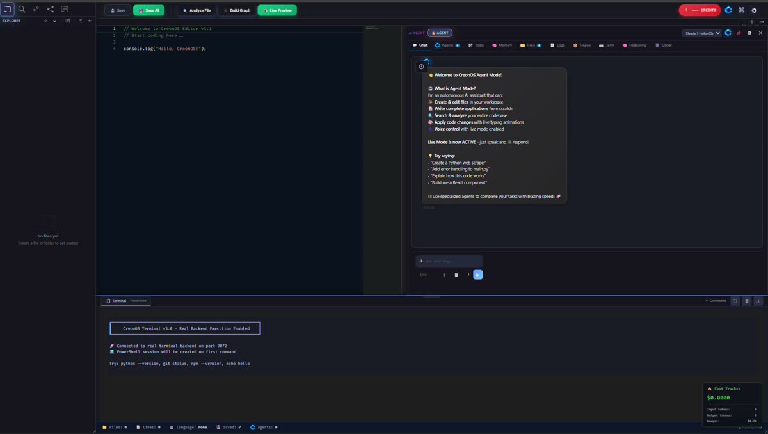The image size is (768, 434).
Task: Open the Tools tab
Action: pos(476,45)
